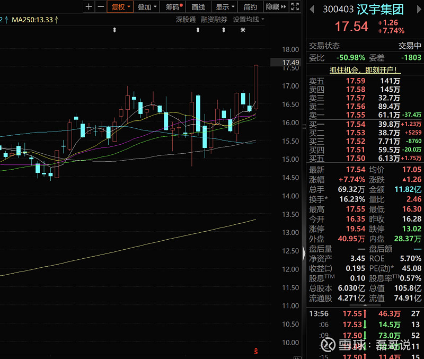Click the 涨停 price 19.54

pos(356,229)
